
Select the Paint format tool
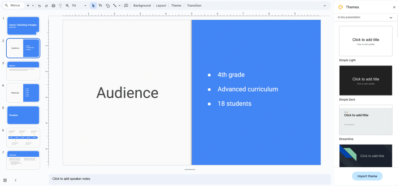coord(60,6)
